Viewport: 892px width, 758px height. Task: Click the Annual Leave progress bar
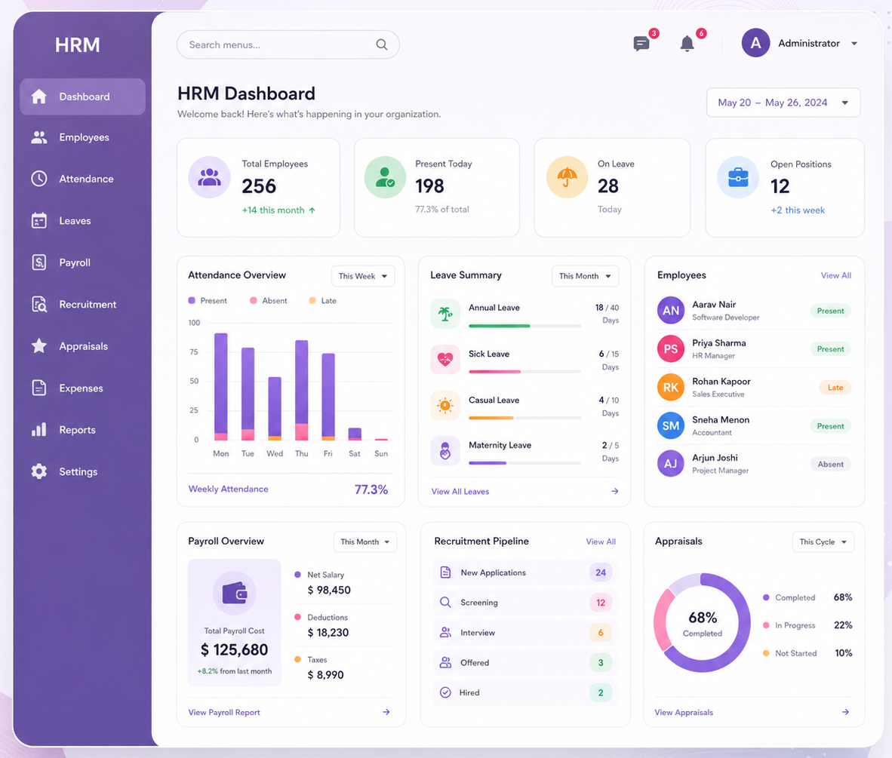[524, 326]
